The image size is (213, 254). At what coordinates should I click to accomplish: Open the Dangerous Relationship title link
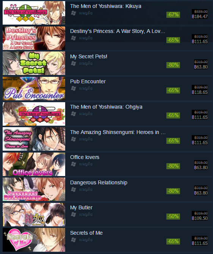click(99, 182)
